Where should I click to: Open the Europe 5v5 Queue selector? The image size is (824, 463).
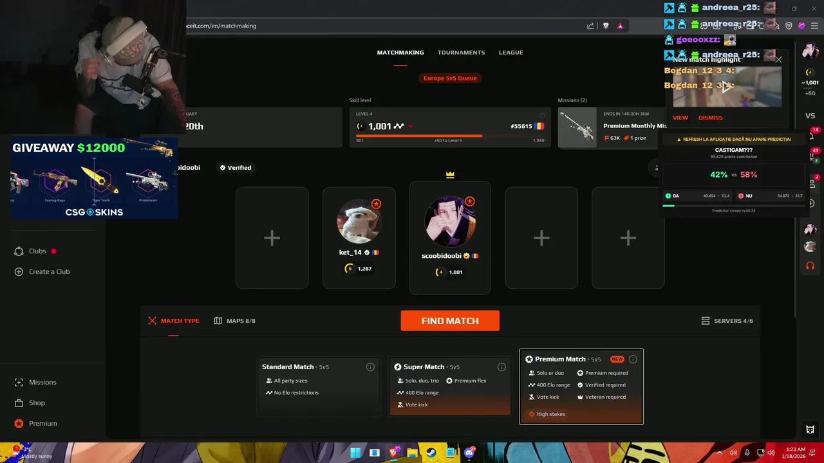[450, 78]
